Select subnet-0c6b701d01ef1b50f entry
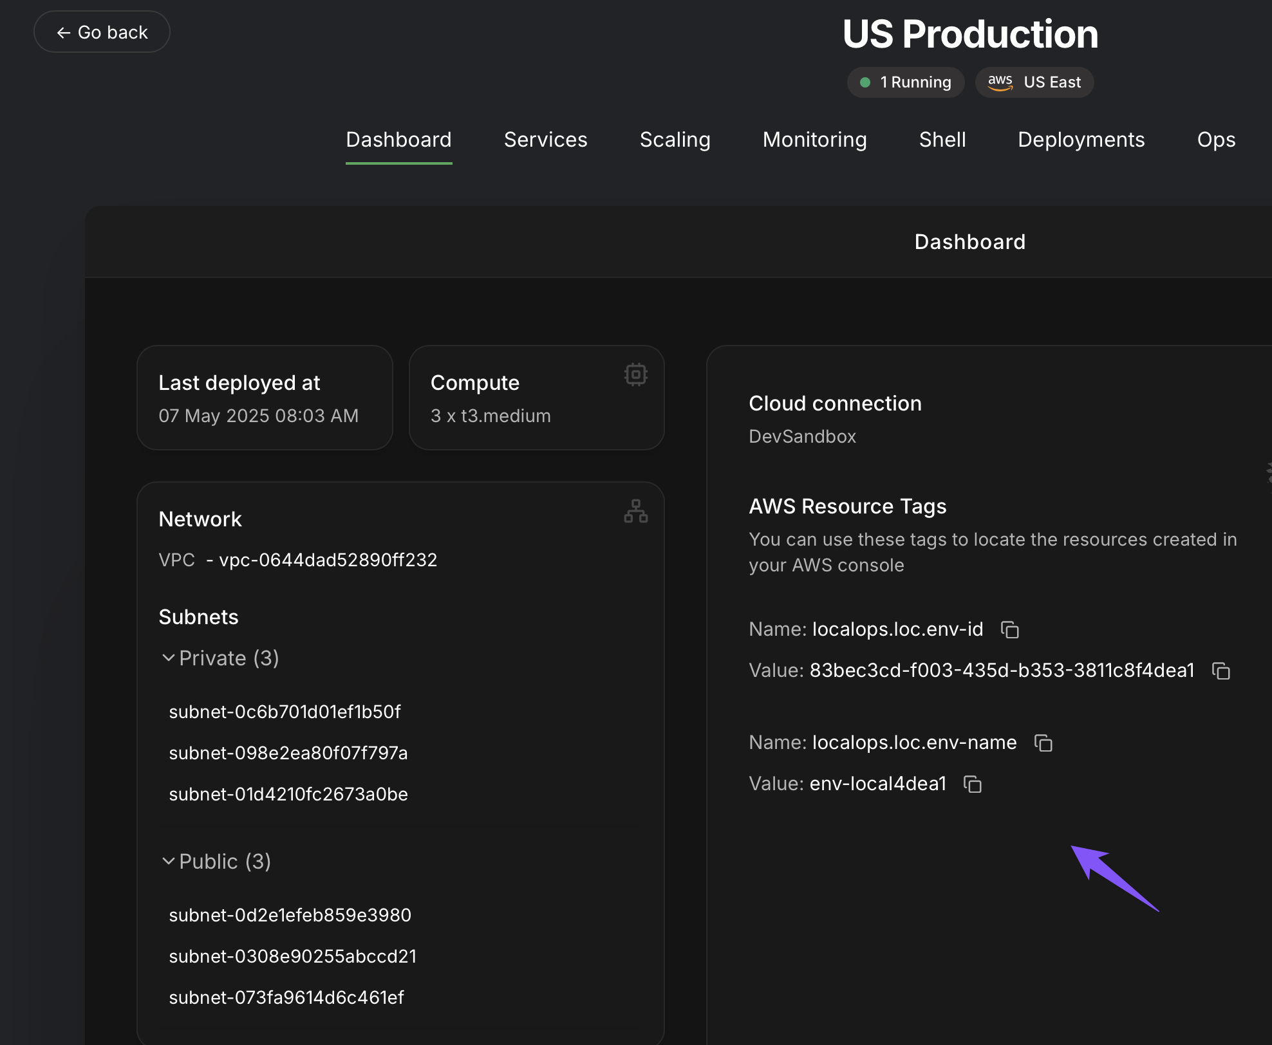 click(x=285, y=712)
